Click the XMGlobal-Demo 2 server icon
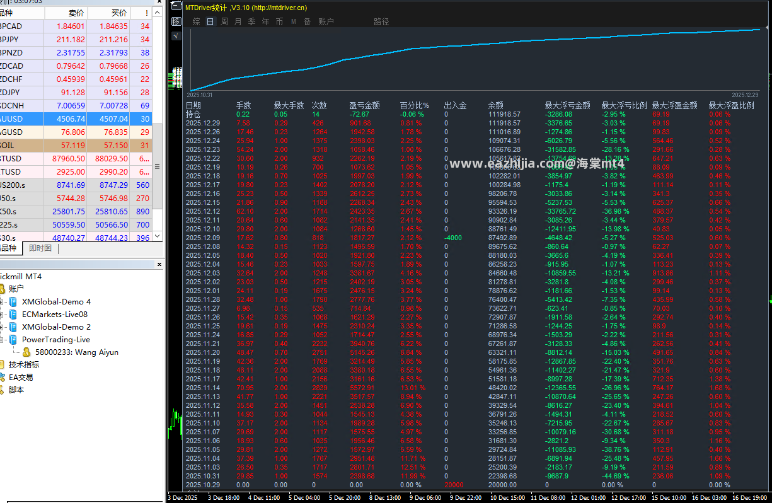Screen dimensions: 772x503 click(14, 327)
